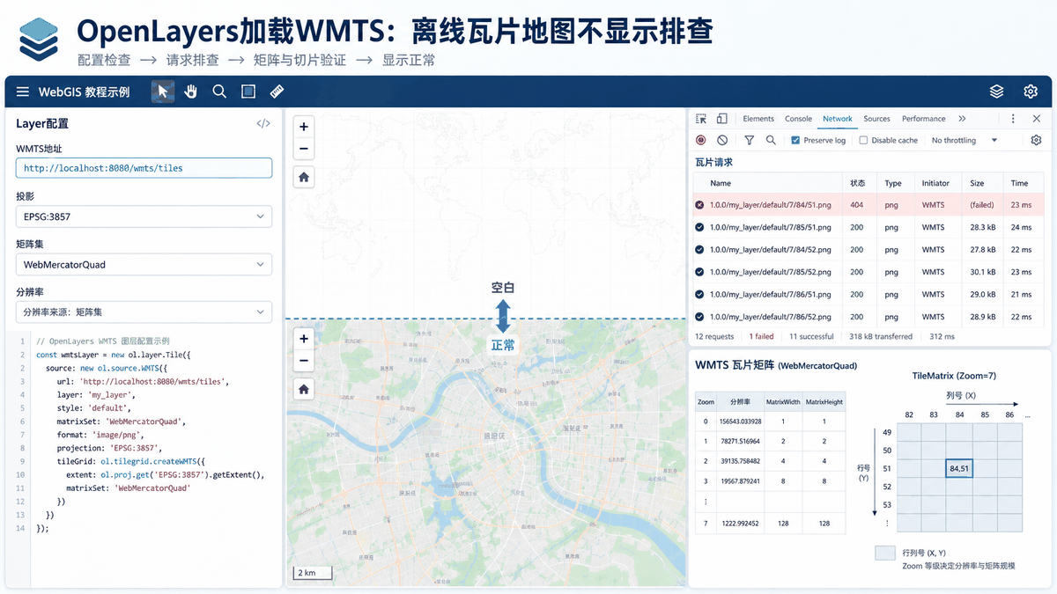Click the 2 km map scale bar
The height and width of the screenshot is (594, 1057).
(x=314, y=573)
